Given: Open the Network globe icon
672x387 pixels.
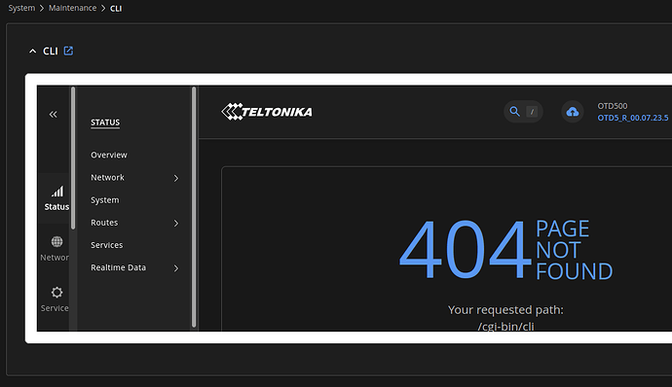Looking at the screenshot, I should pyautogui.click(x=57, y=242).
